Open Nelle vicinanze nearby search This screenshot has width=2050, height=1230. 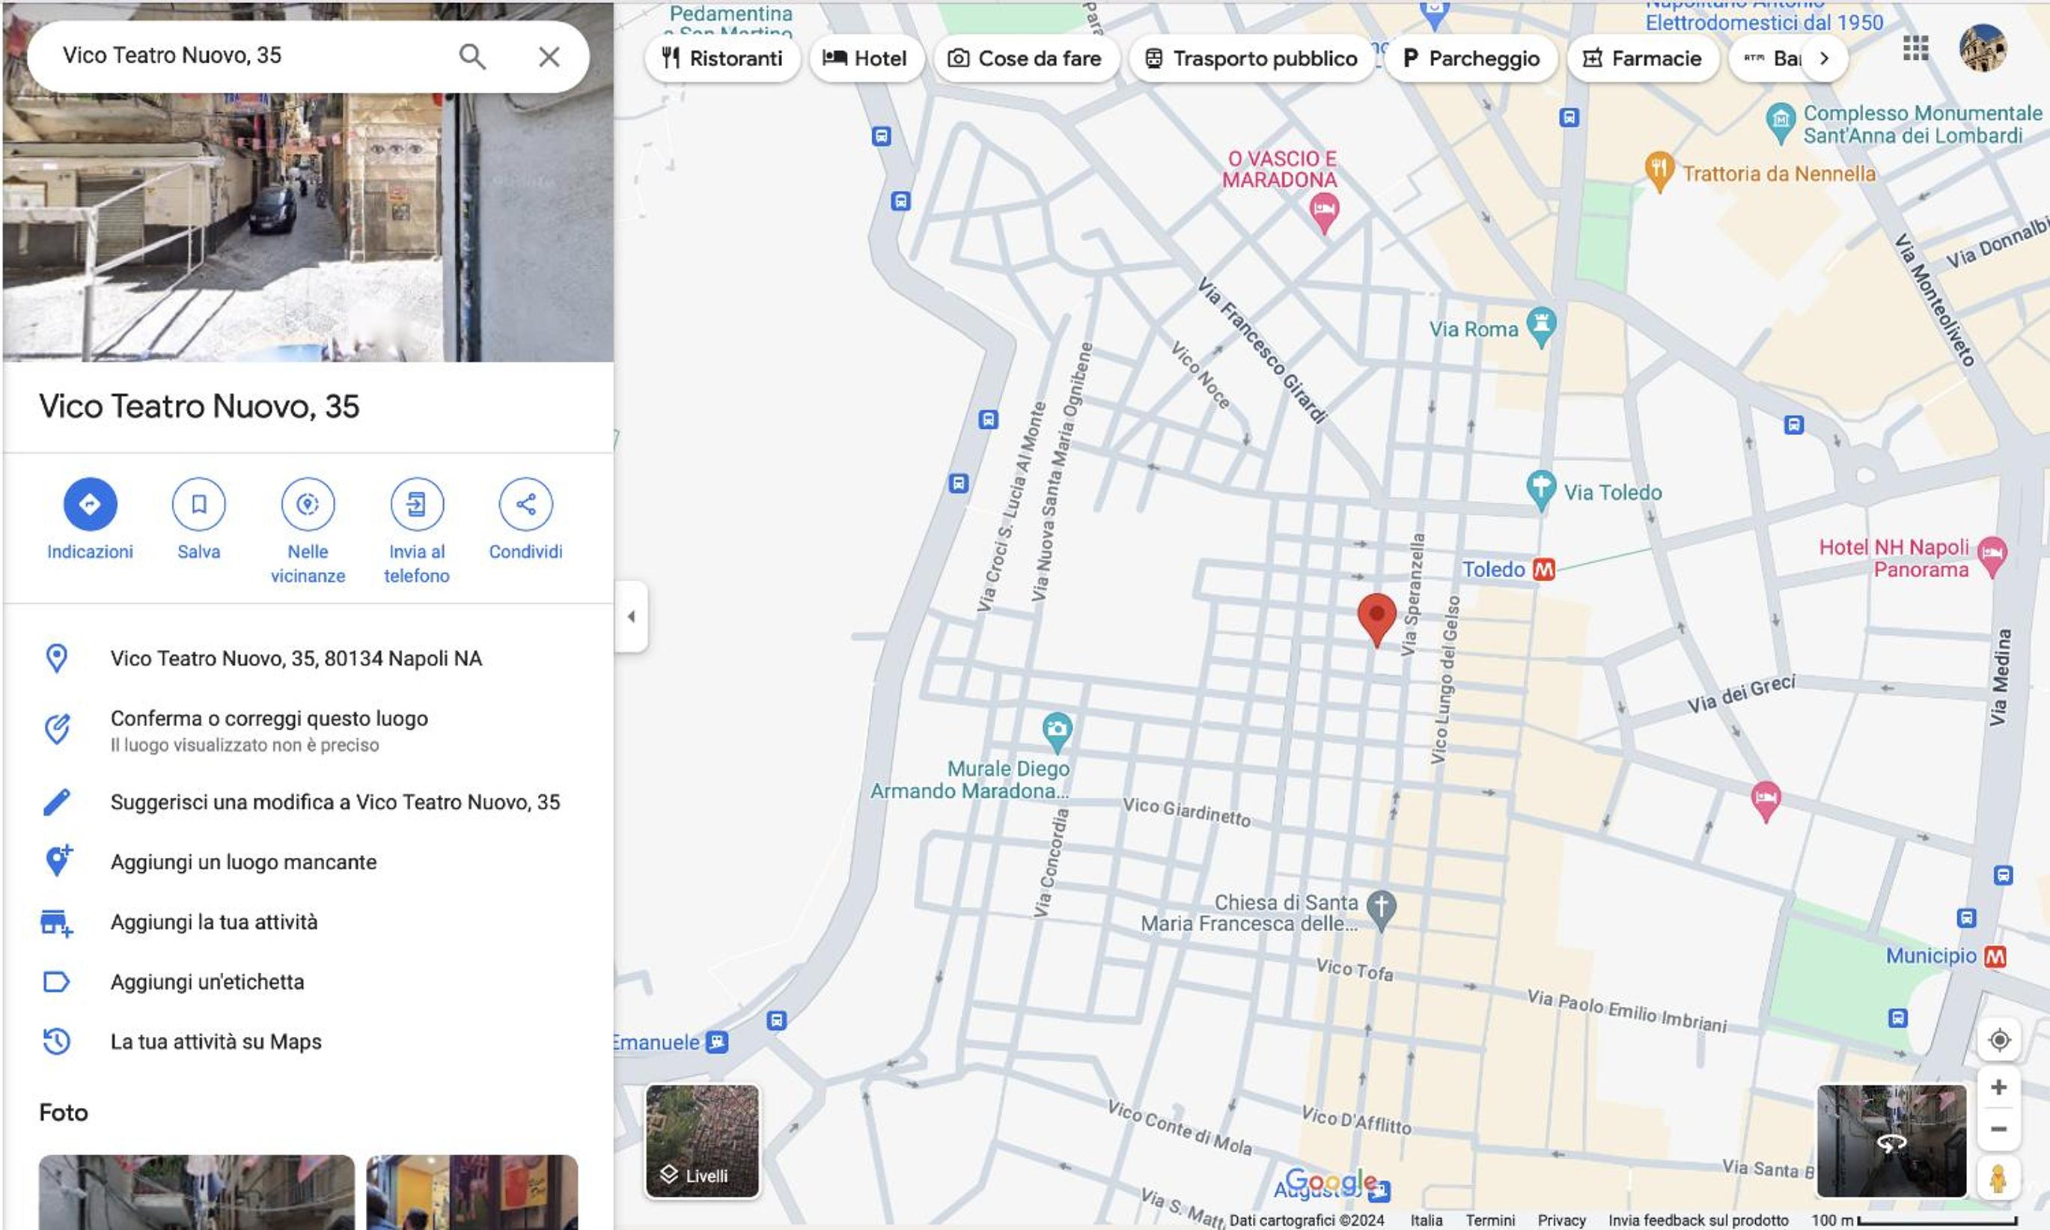click(308, 504)
